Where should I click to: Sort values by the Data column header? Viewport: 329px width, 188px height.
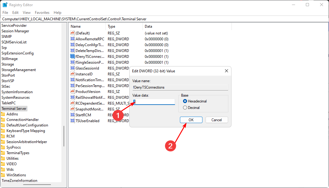[187, 26]
